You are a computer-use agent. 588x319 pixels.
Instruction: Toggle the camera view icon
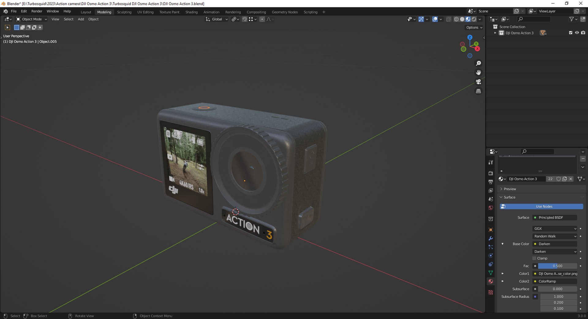tap(478, 82)
